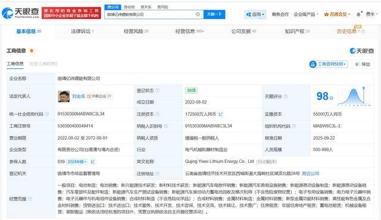Screen dimensions: 381x220
Task: Click the 500-999人 staff size value
Action: 323,150
